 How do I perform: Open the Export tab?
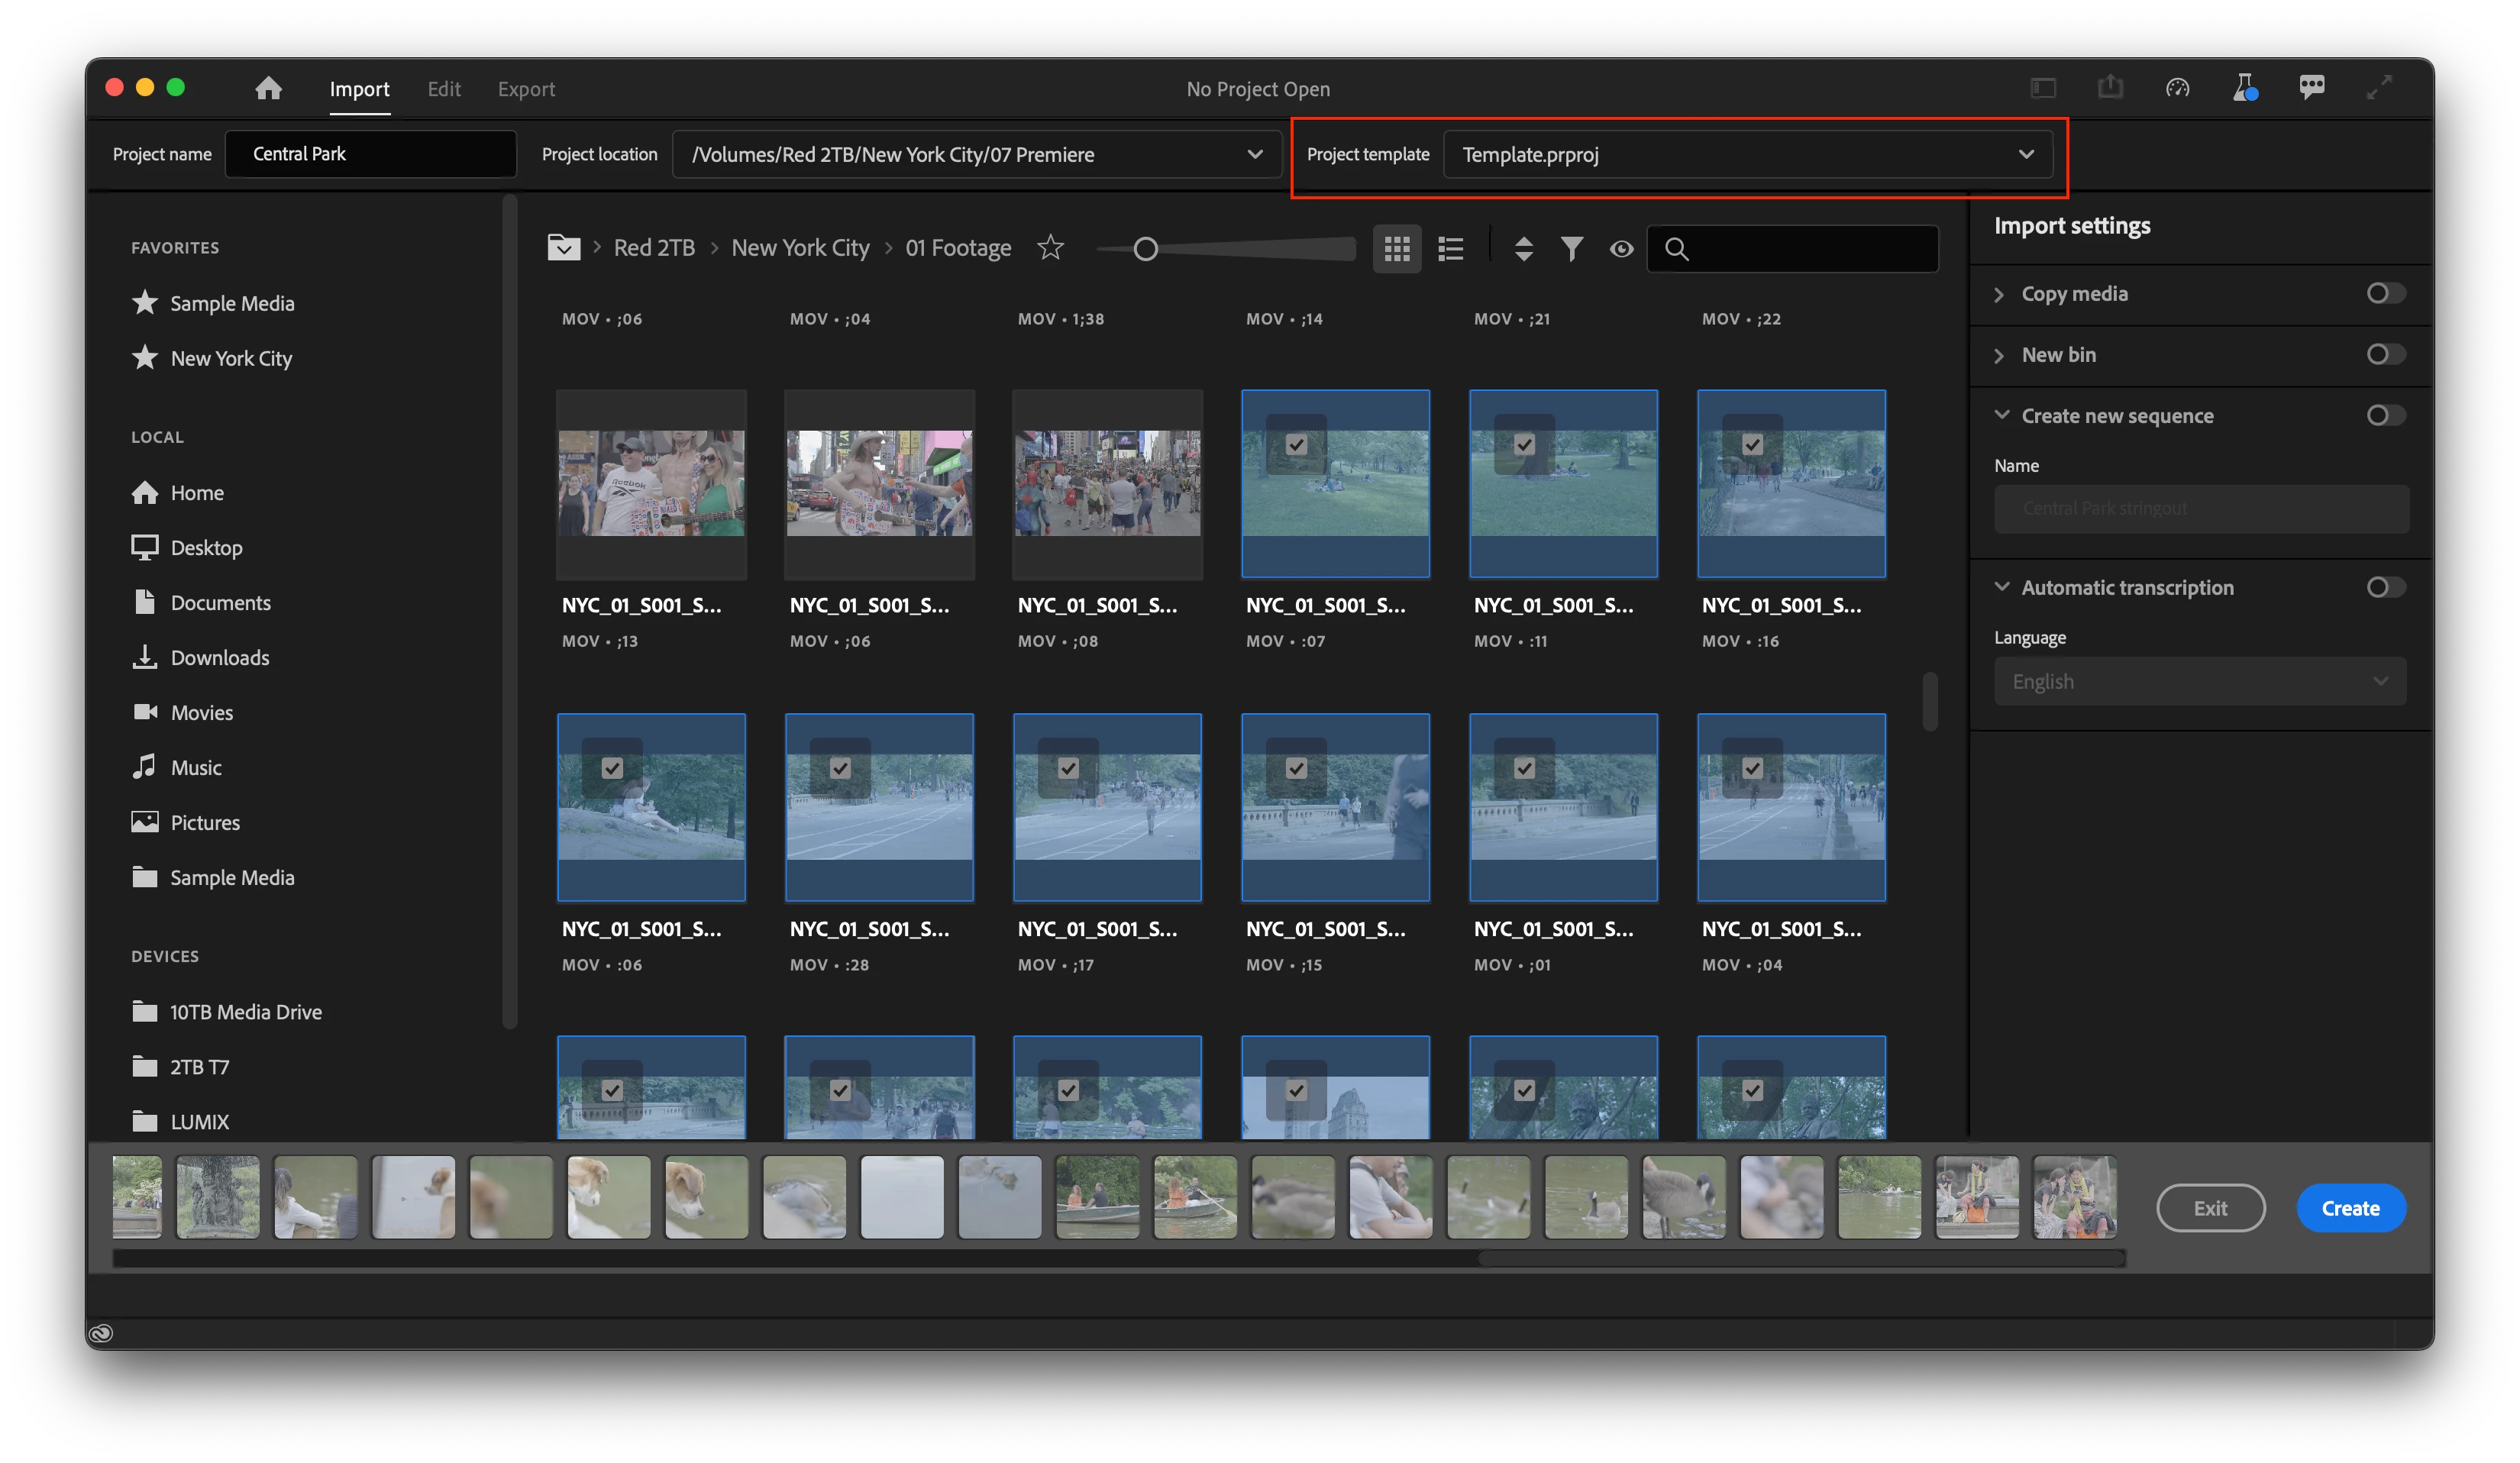coord(526,89)
